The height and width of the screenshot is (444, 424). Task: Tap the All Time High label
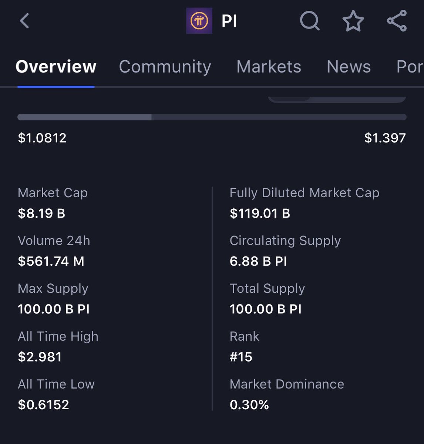point(58,336)
